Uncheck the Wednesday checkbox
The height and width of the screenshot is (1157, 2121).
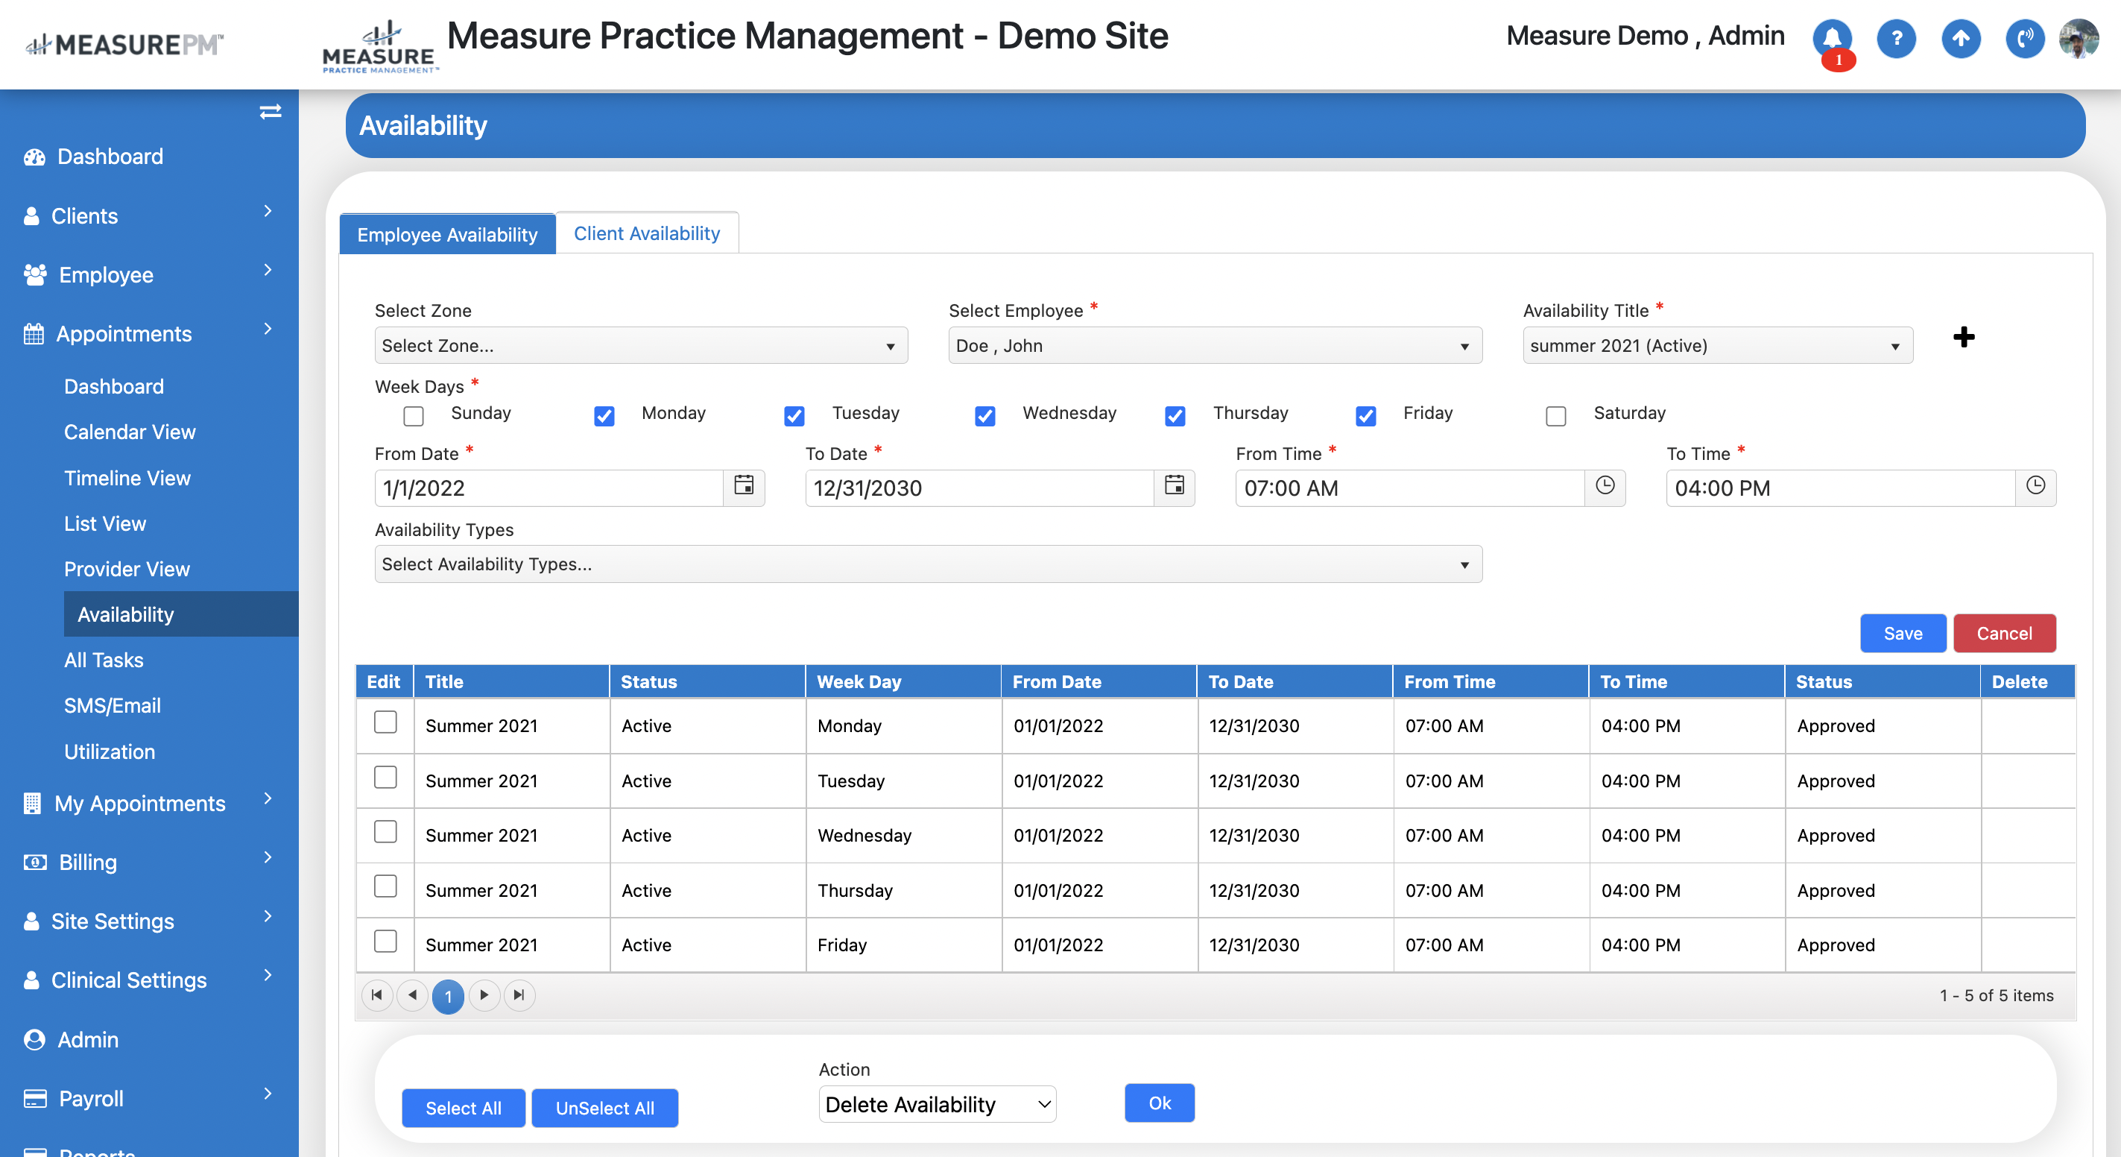tap(984, 416)
